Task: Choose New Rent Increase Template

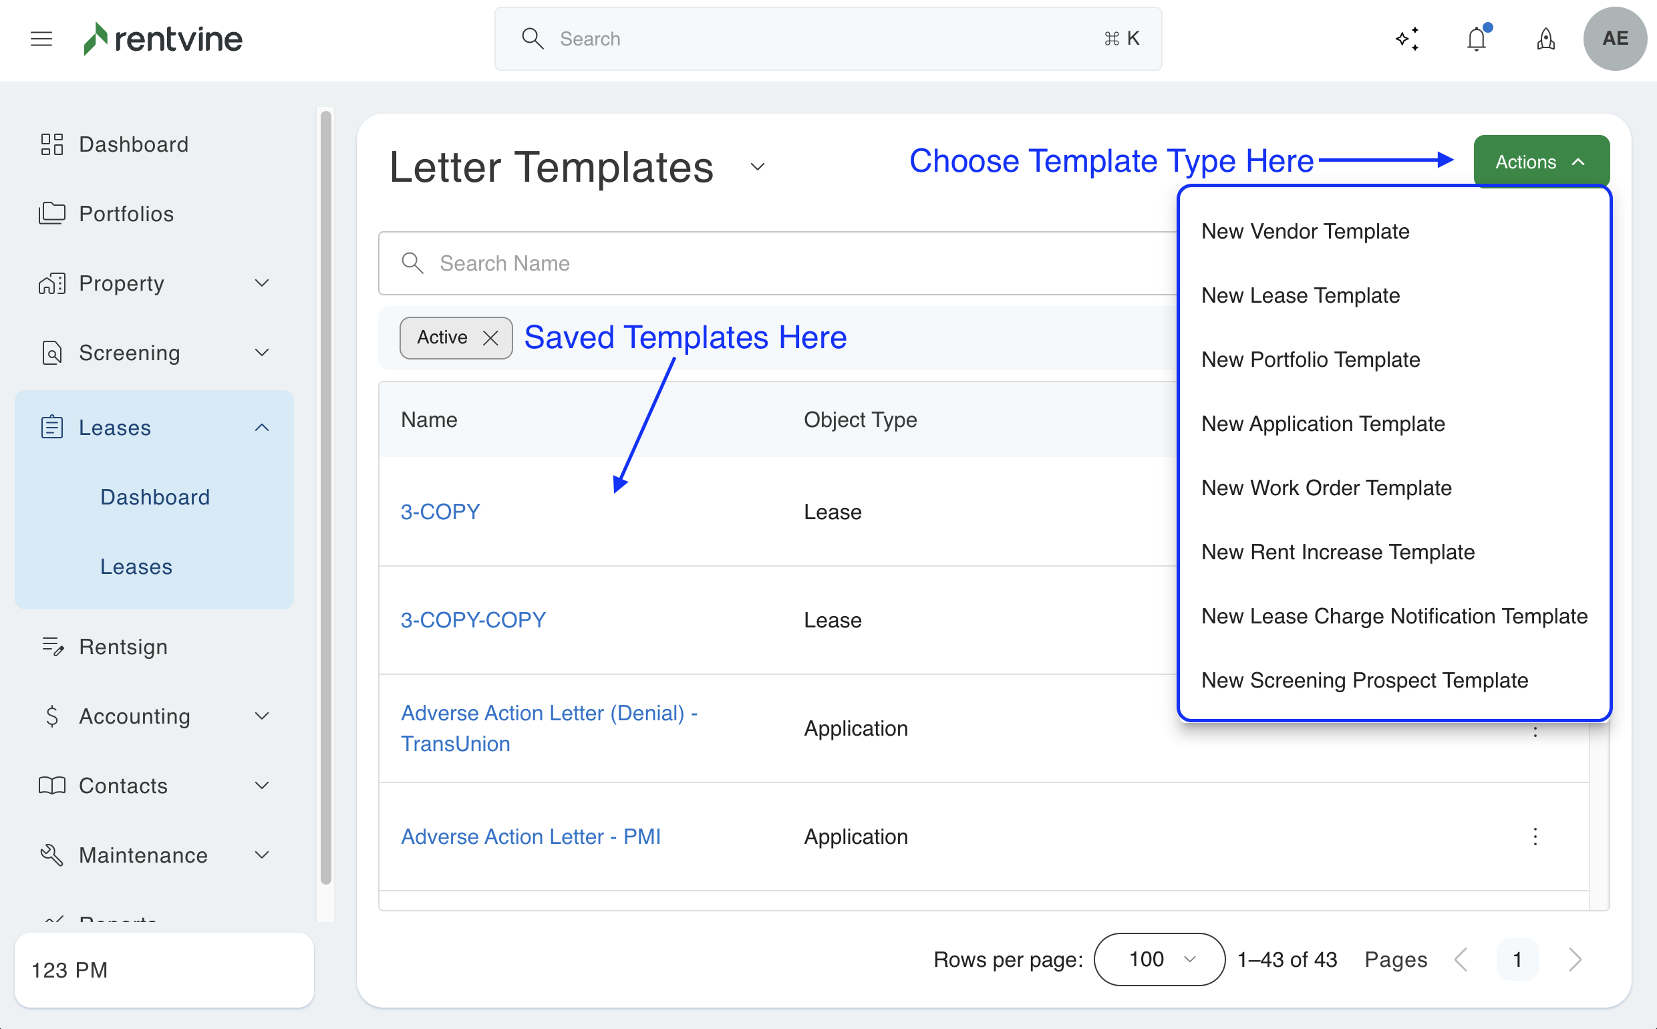Action: click(x=1337, y=552)
